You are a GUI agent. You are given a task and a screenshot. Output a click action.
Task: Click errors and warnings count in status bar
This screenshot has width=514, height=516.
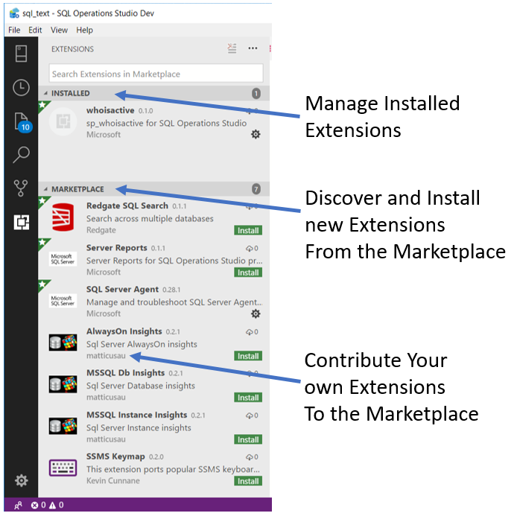(47, 506)
